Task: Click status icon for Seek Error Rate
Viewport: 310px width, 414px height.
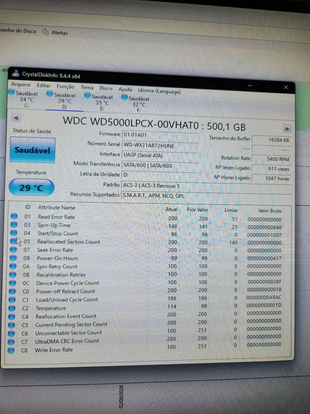Action: coord(13,249)
